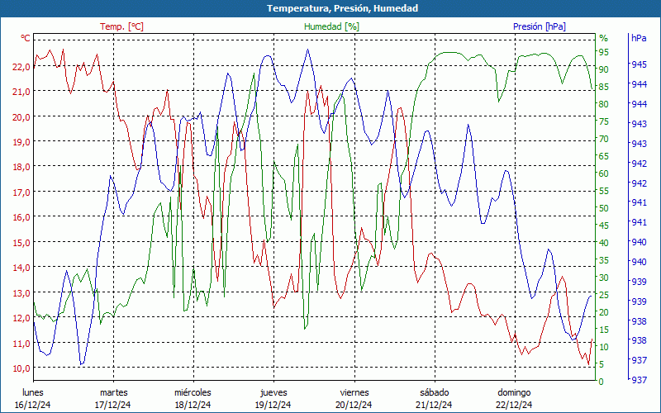The image size is (661, 413).
Task: Click the "45" humidity axis tick
Action: point(604,225)
